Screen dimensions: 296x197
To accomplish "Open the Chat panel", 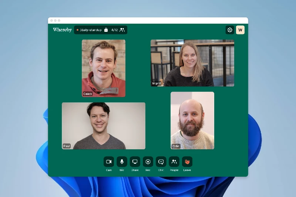I will point(161,162).
